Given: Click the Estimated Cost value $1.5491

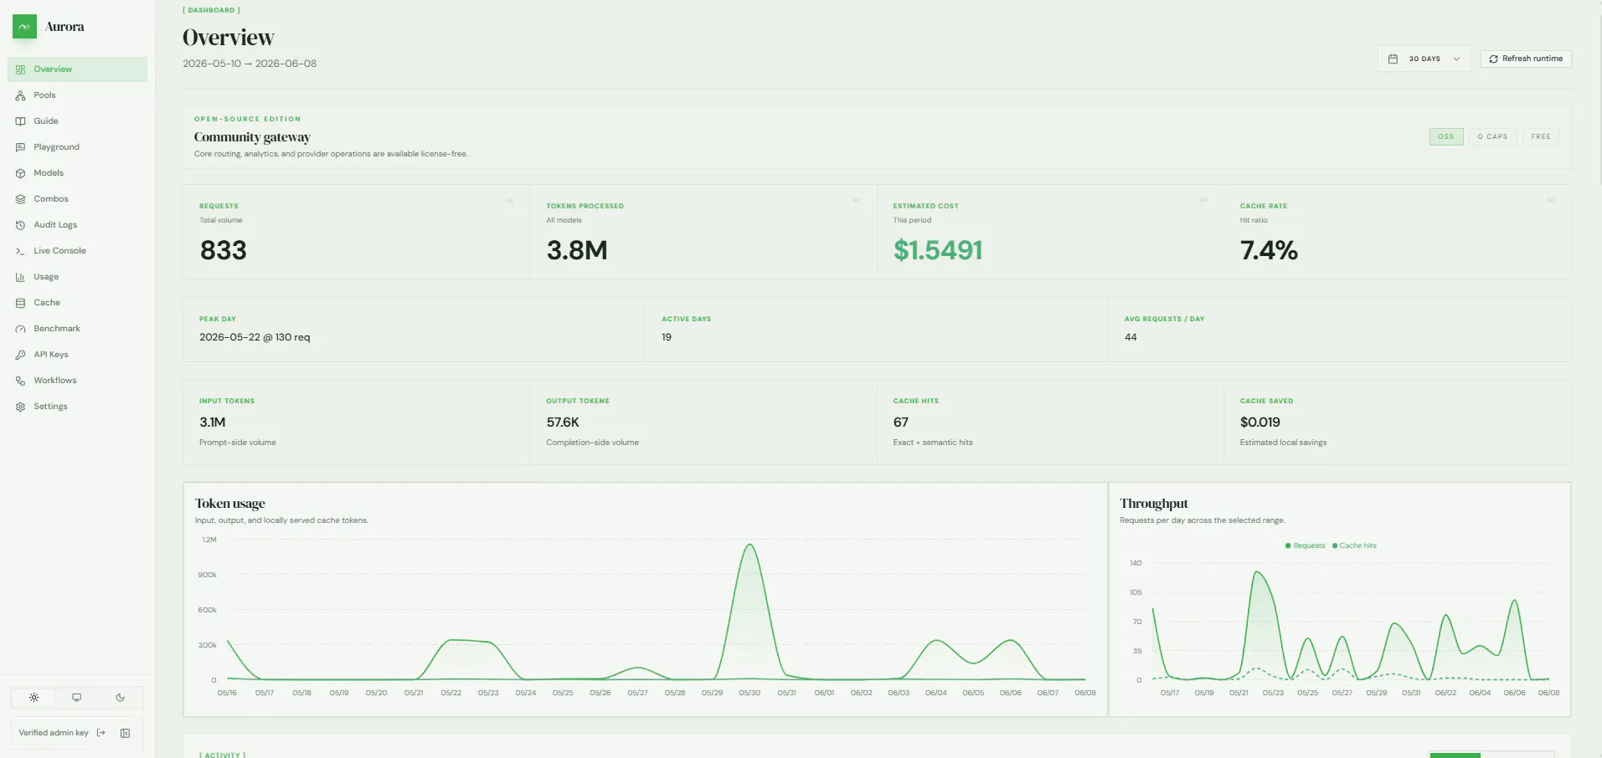Looking at the screenshot, I should pyautogui.click(x=938, y=250).
